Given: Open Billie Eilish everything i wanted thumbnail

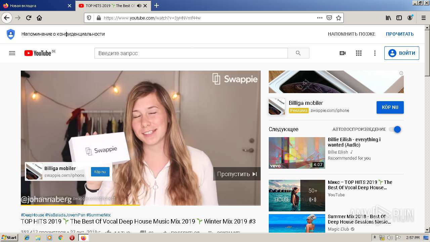Looking at the screenshot, I should click(x=297, y=153).
